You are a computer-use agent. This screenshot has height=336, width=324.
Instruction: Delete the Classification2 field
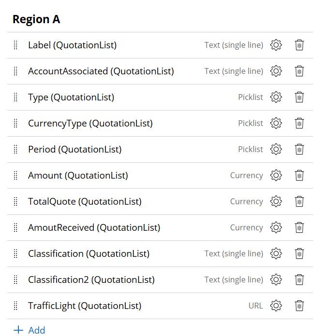299,280
